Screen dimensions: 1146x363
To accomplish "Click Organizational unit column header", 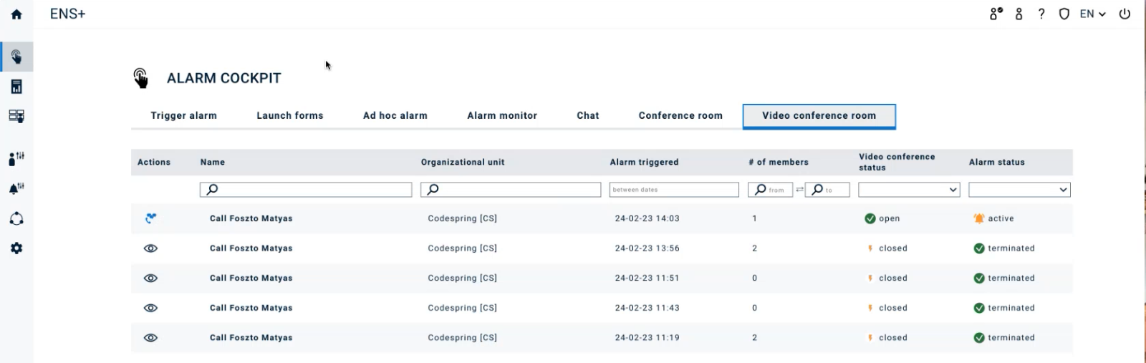I will point(463,163).
